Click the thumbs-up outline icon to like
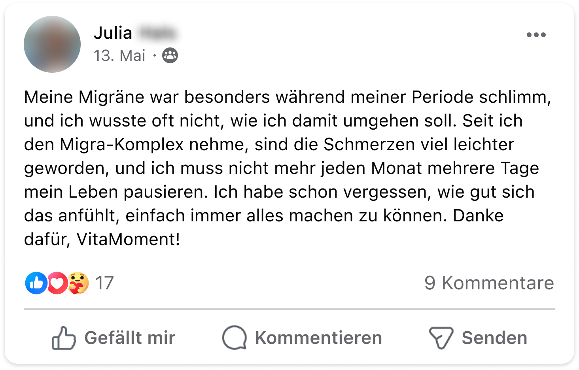579x370 pixels. (x=64, y=338)
